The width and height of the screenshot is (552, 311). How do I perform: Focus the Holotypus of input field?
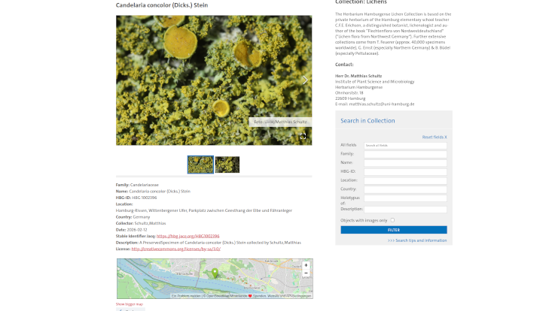pos(405,198)
